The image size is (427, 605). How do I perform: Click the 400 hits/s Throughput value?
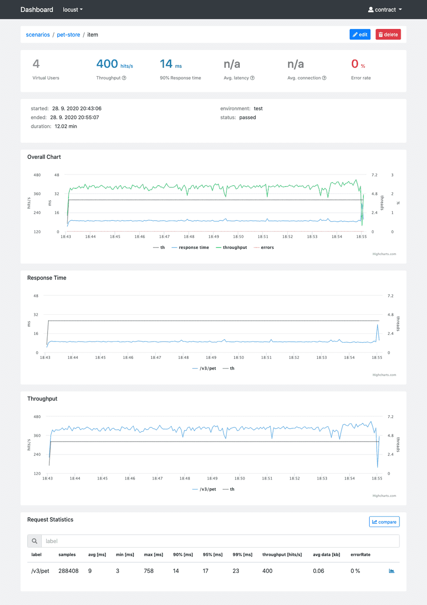pos(114,64)
